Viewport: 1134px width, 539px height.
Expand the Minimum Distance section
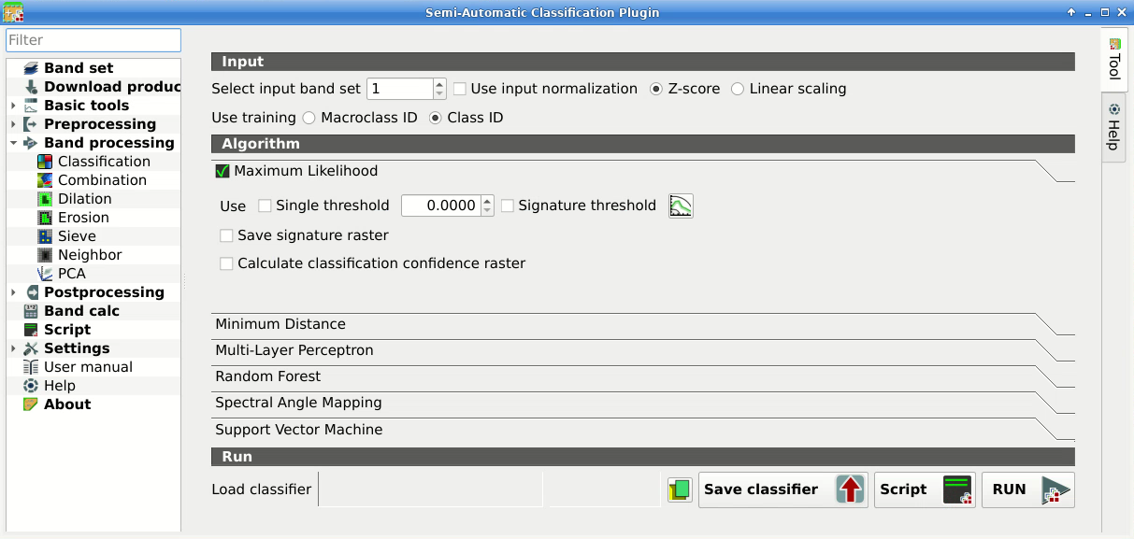[643, 324]
